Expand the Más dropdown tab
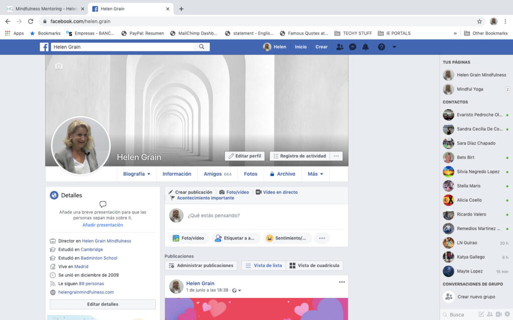 click(x=316, y=174)
